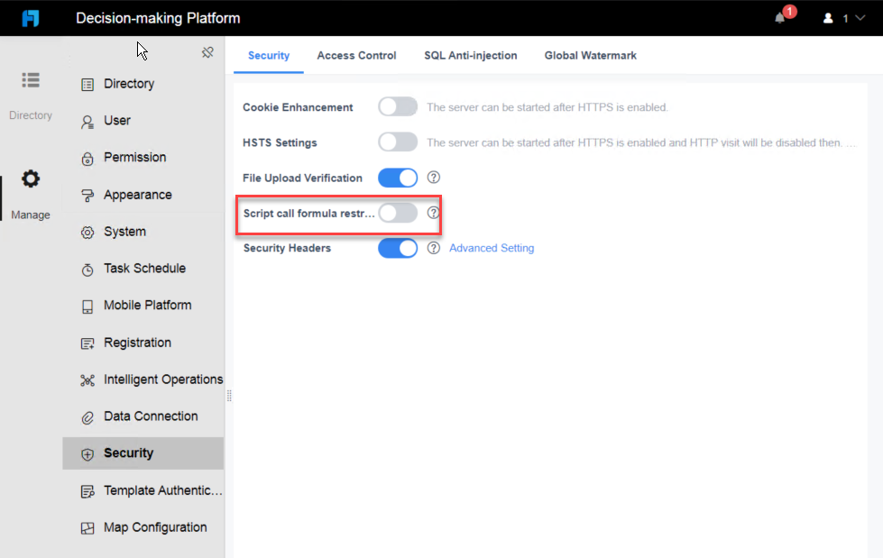Image resolution: width=883 pixels, height=558 pixels.
Task: Open the SQL Anti-injection tab
Action: pyautogui.click(x=470, y=55)
